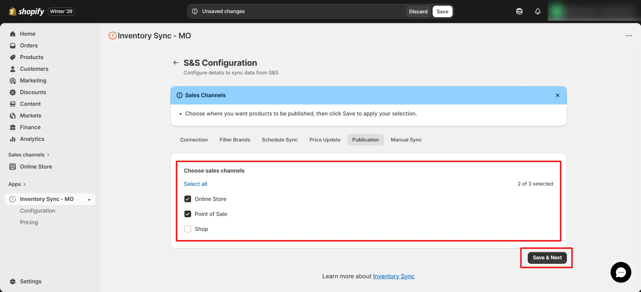Image resolution: width=641 pixels, height=292 pixels.
Task: Click the Content icon in sidebar
Action: point(13,104)
